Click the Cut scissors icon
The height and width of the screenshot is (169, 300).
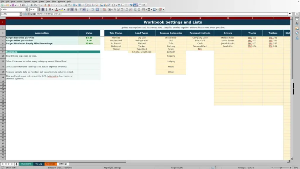(32, 5)
